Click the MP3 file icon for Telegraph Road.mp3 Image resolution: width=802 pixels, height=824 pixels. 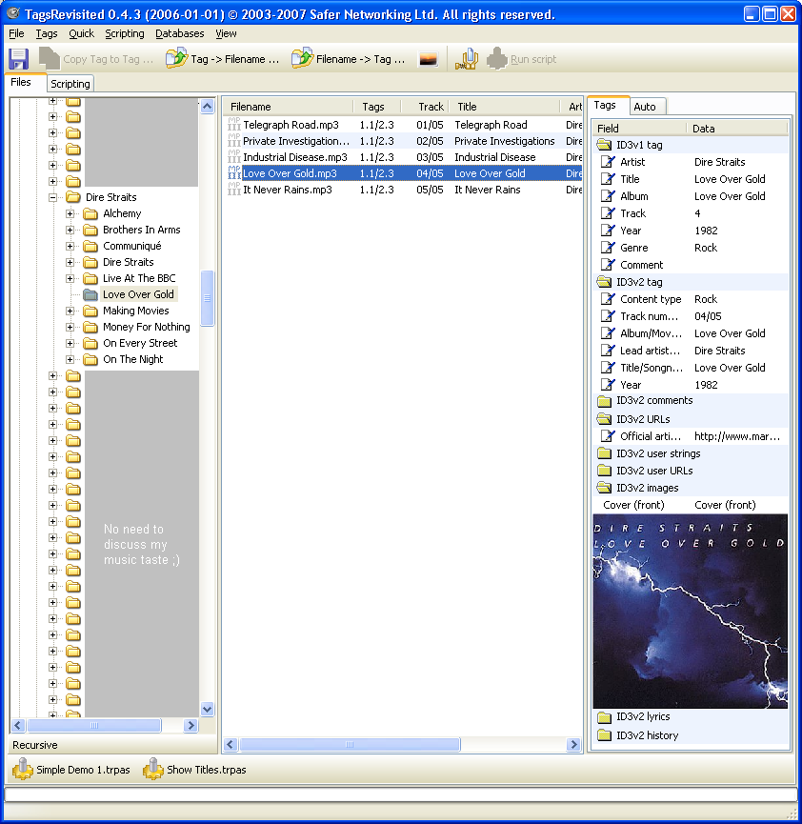click(234, 125)
